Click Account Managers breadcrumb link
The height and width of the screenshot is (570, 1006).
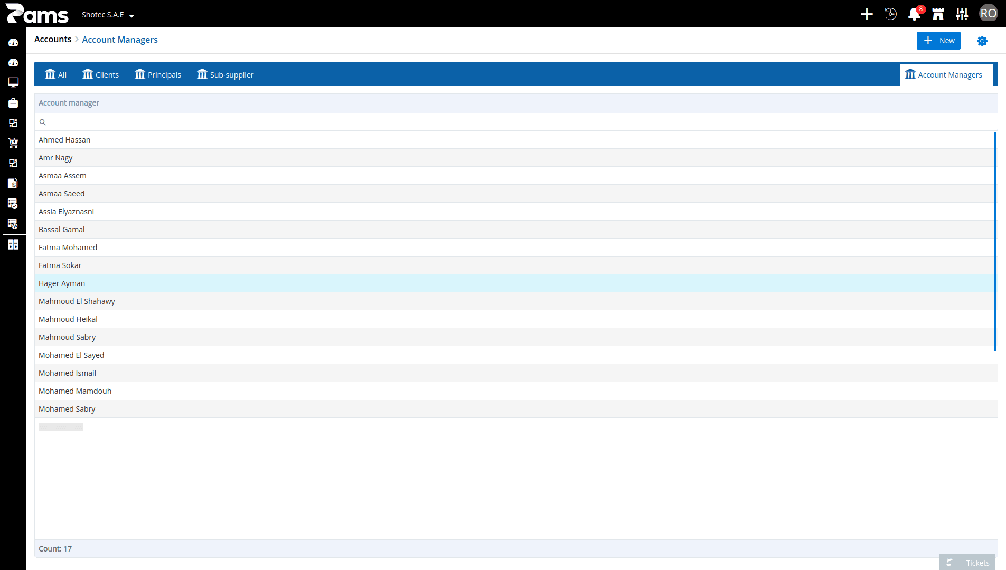[120, 40]
